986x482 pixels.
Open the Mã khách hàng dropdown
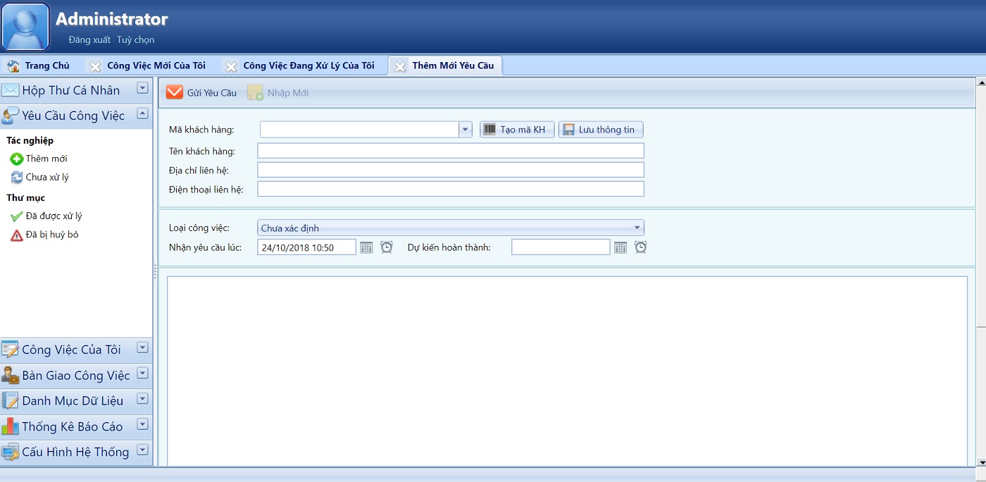465,130
